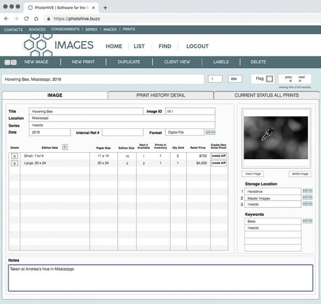This screenshot has width=321, height=304.
Task: Go to the next record arrow
Action: click(300, 81)
